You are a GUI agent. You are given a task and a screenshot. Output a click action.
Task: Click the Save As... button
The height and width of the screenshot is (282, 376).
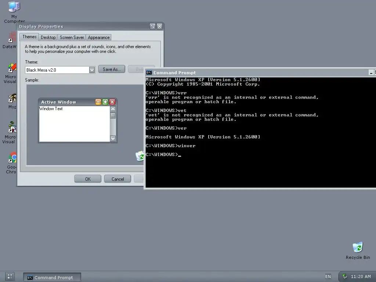click(112, 69)
